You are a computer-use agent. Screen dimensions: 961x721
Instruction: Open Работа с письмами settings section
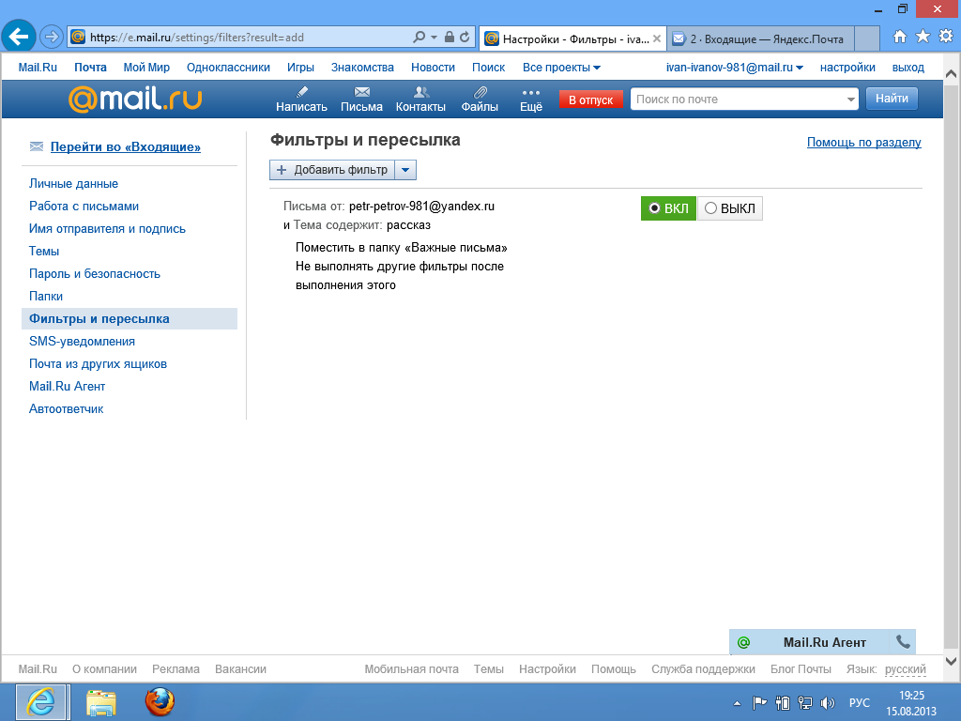coord(84,206)
